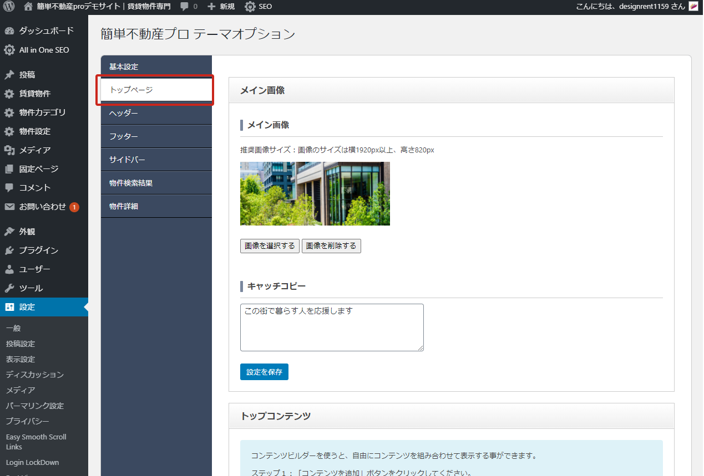The width and height of the screenshot is (704, 476).
Task: Open パーマリンク設定 in settings submenu
Action: (35, 406)
